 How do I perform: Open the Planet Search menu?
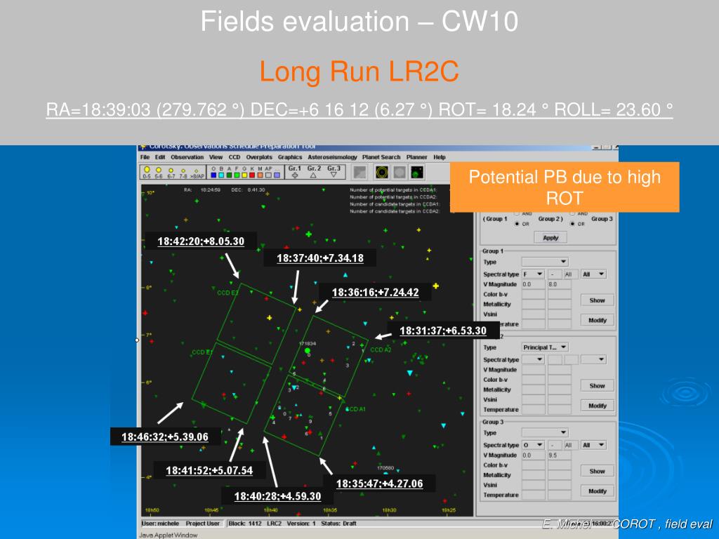pyautogui.click(x=381, y=157)
